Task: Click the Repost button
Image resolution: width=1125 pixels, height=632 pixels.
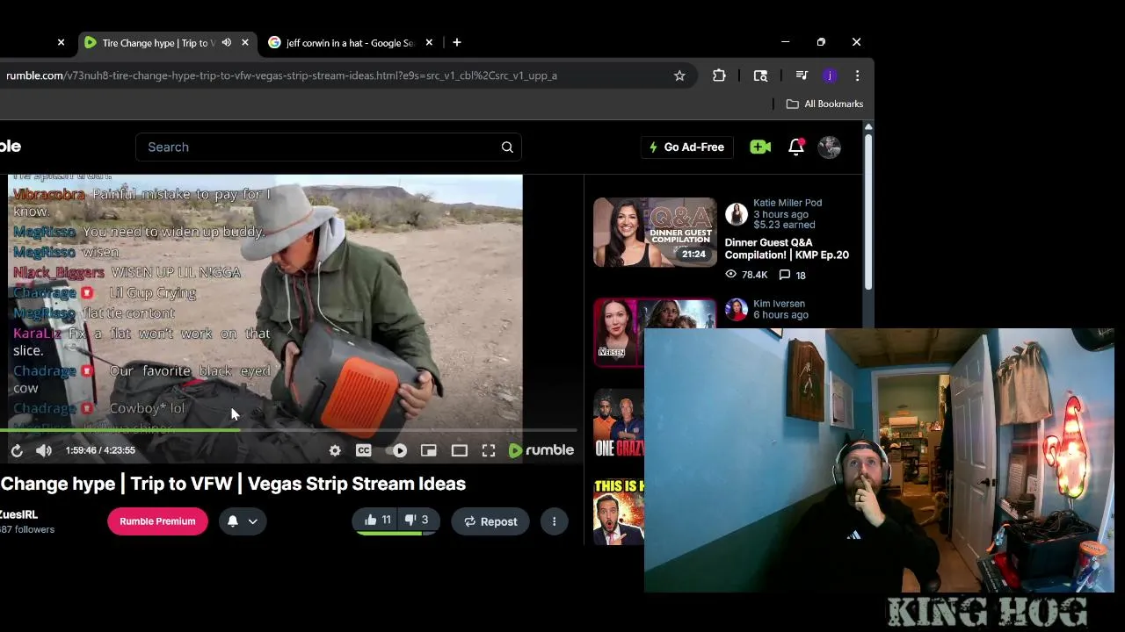Action: click(490, 521)
